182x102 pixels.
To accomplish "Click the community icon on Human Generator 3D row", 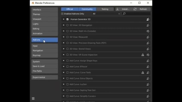I will (x=148, y=19).
